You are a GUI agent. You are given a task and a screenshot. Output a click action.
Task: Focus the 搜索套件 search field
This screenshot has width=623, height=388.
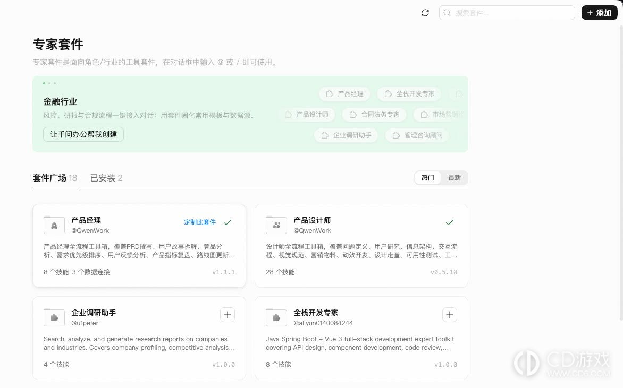(x=507, y=13)
